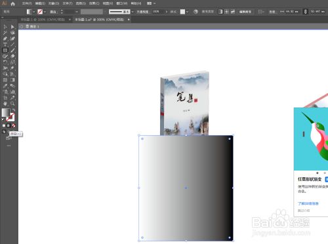Select the Width tool

[x=5, y=68]
